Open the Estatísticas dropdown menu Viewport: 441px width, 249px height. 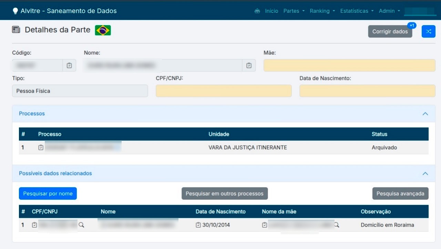click(357, 11)
